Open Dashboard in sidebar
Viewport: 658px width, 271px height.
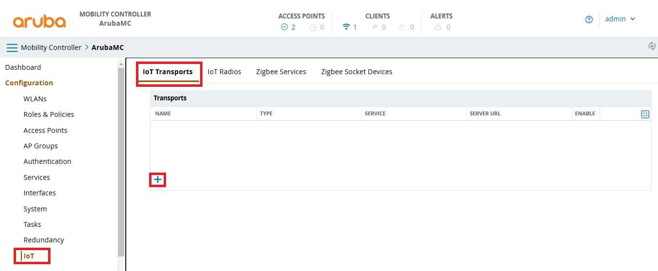pos(23,67)
